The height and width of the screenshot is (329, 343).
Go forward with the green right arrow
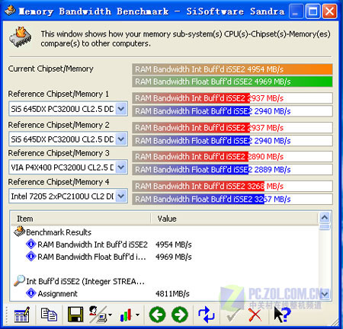[x=180, y=315]
